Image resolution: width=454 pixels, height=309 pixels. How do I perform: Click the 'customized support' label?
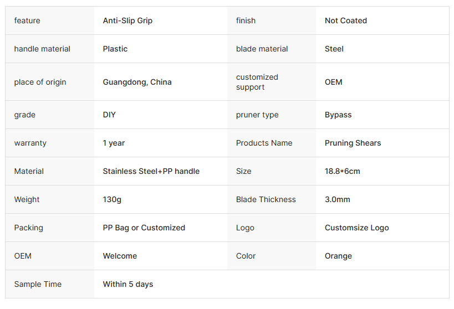[x=257, y=82]
